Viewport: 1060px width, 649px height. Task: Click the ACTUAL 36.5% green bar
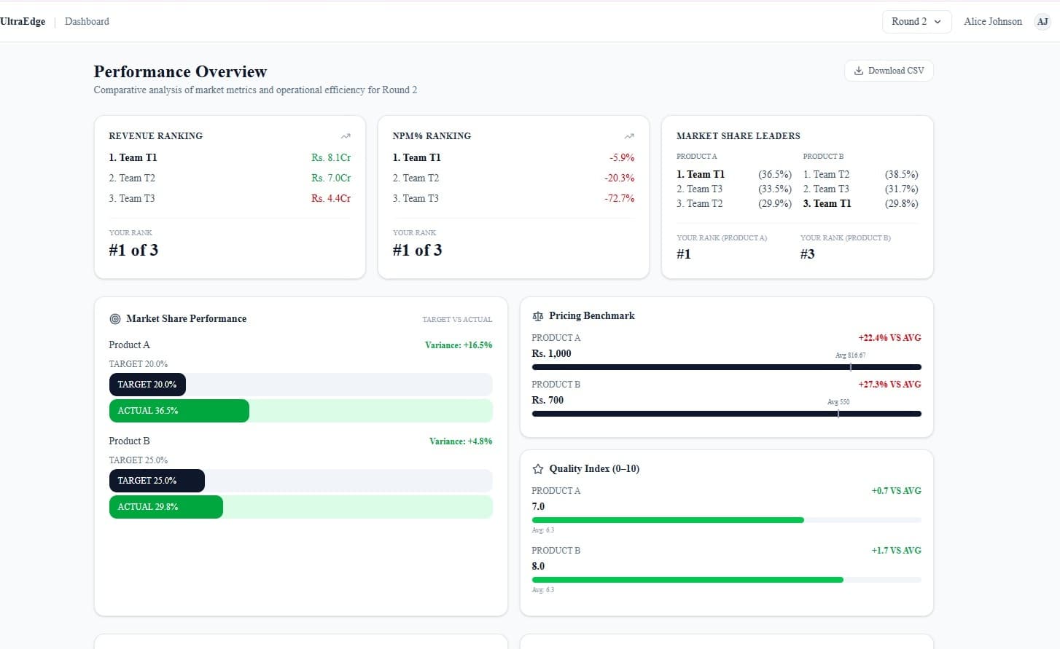(x=179, y=411)
